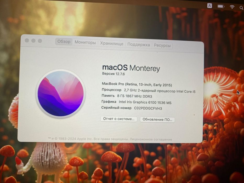
Task: Click the Spotlight search icon
Action: (x=241, y=8)
